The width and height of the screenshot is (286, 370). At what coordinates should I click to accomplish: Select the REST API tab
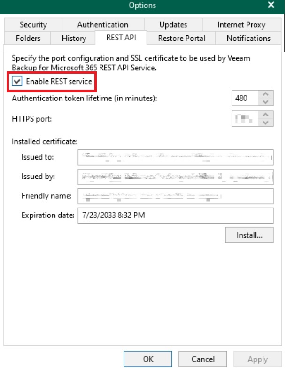tap(121, 38)
